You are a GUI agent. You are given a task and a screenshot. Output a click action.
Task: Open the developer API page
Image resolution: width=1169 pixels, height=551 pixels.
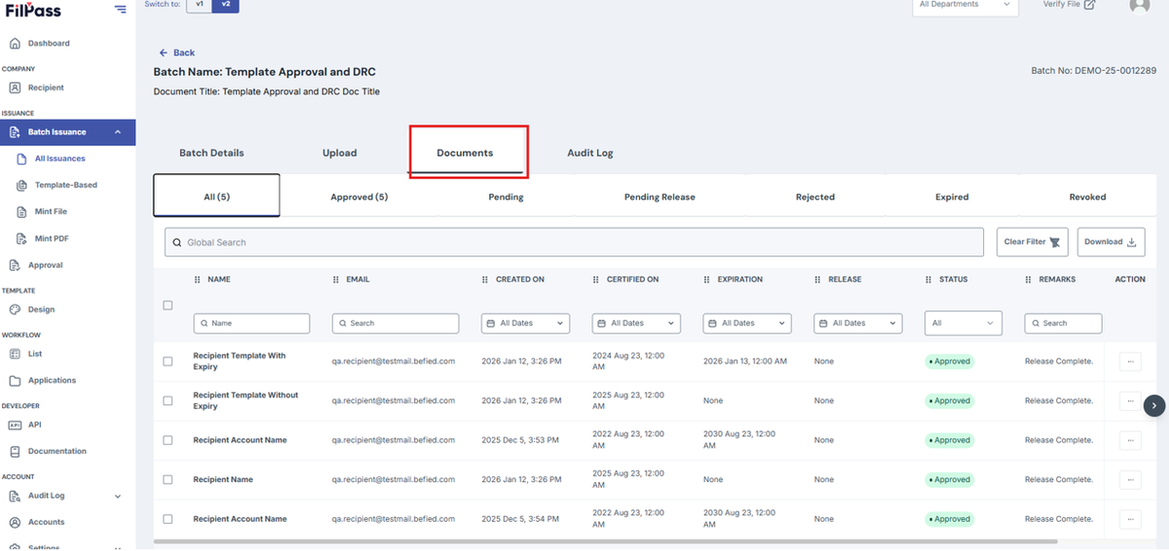35,425
